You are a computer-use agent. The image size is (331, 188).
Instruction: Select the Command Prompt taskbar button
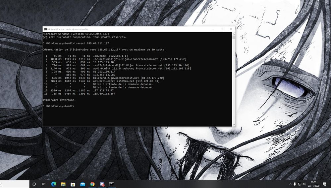tap(112, 184)
